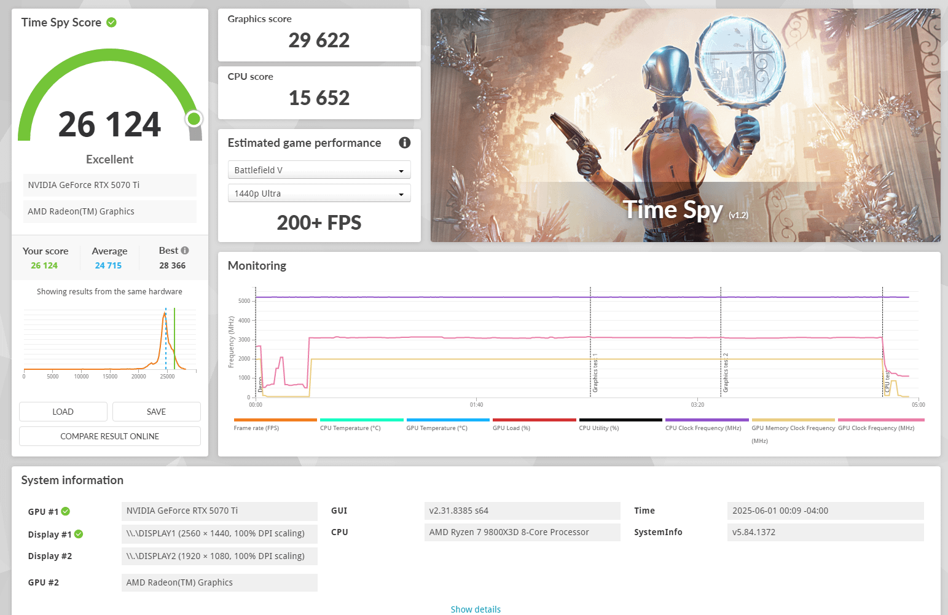Click the Best score 28 366

(x=172, y=265)
